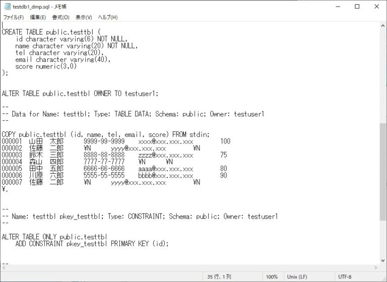This screenshot has height=282, width=387.
Task: Click the Unix (LF) status entry
Action: (x=297, y=277)
